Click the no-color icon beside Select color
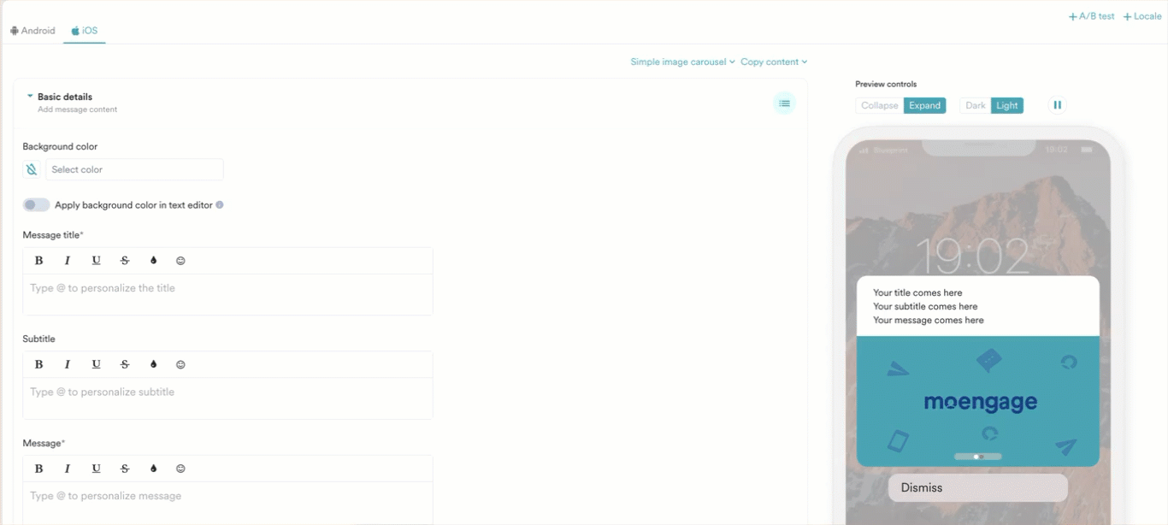1168x525 pixels. [32, 169]
